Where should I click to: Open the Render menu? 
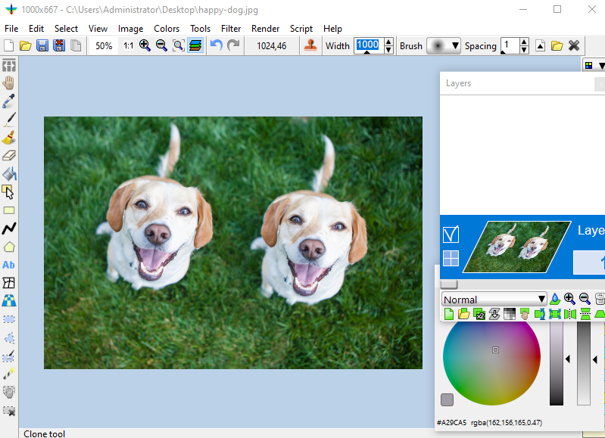(x=265, y=29)
